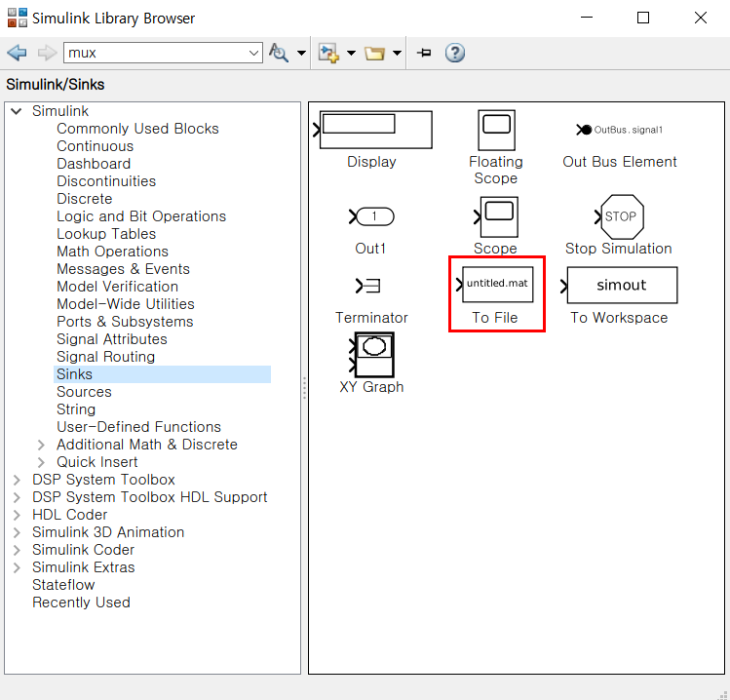Image resolution: width=730 pixels, height=700 pixels.
Task: Expand DSP System Toolbox node
Action: click(x=17, y=480)
